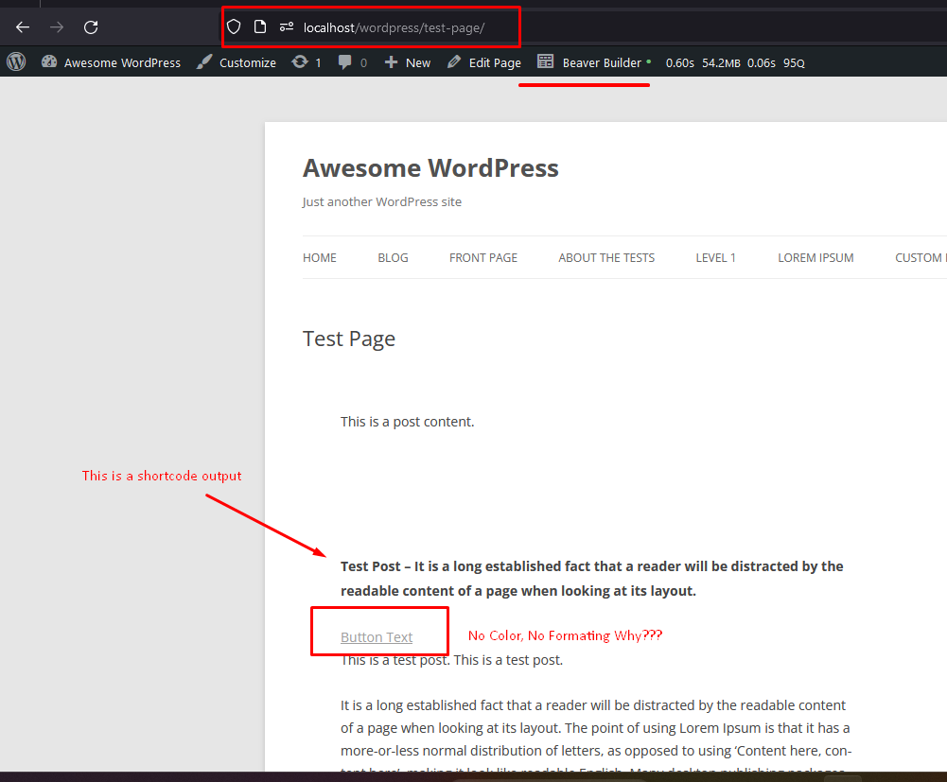The image size is (947, 782).
Task: Click the Beaver Builder layout icon
Action: [x=545, y=61]
